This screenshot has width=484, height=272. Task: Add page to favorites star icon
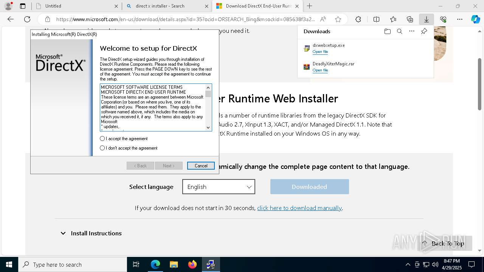(338, 19)
